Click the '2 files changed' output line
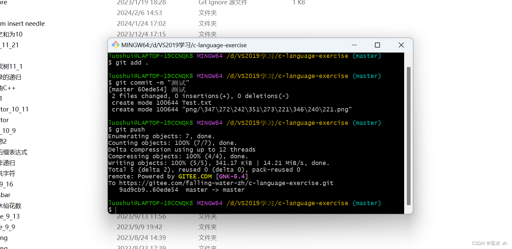This screenshot has height=249, width=512. (200, 96)
